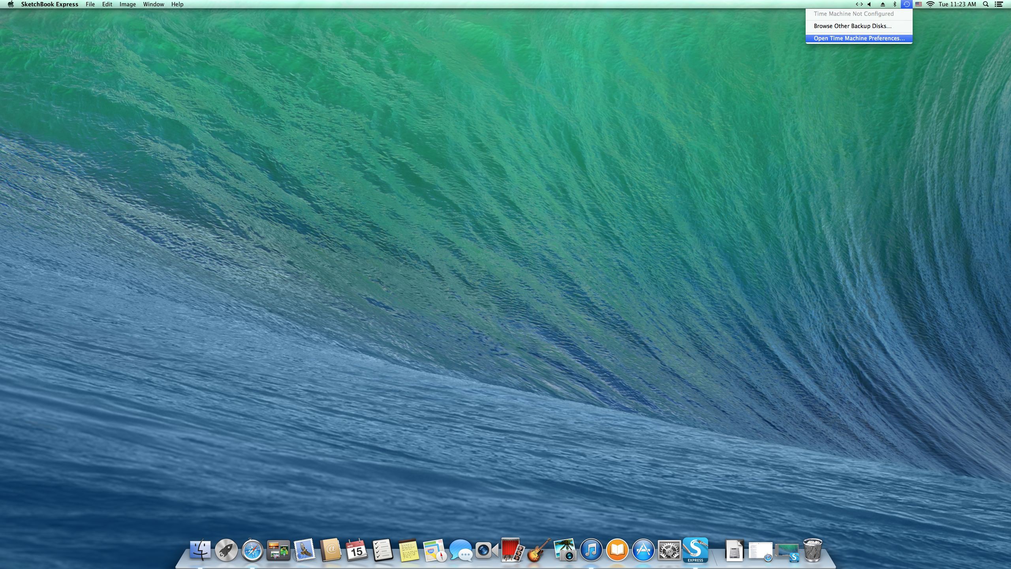Open iTunes from Dock
Screen dimensions: 1011x569
click(x=590, y=550)
